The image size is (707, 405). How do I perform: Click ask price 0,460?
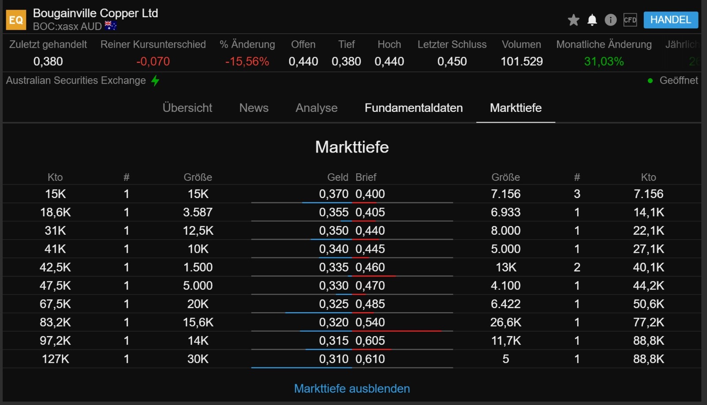tap(370, 267)
